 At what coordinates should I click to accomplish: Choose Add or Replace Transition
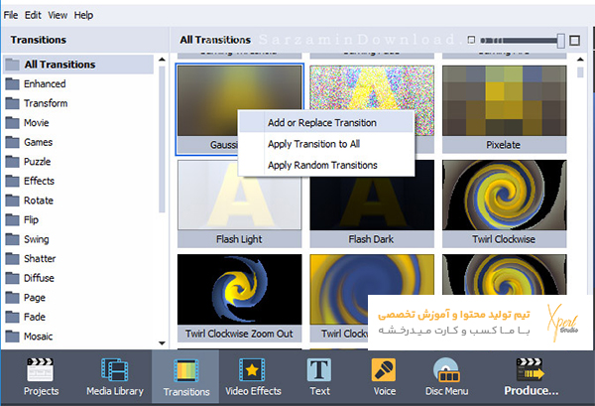pos(322,123)
